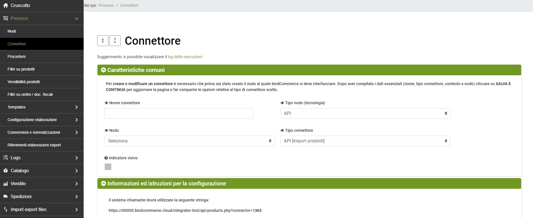Click the Logs icon in sidebar
533x218 pixels.
point(5,158)
